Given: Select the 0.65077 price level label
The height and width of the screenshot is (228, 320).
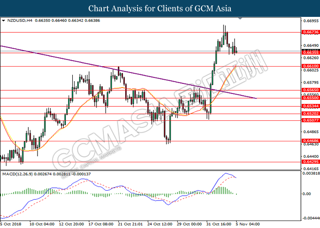Looking at the screenshot, I should [x=310, y=120].
